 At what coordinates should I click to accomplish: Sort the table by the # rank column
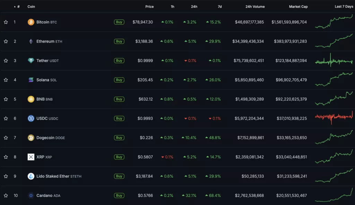tap(17, 7)
